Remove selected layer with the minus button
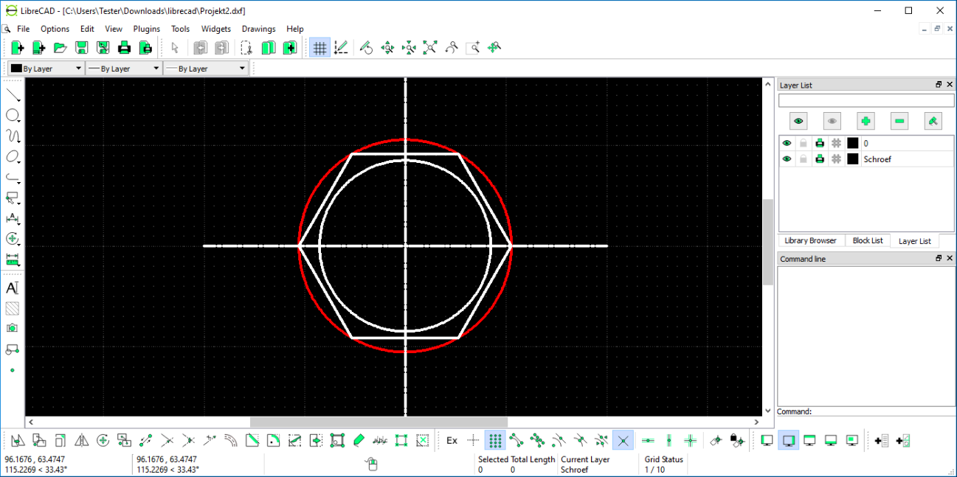The width and height of the screenshot is (957, 477). click(899, 120)
